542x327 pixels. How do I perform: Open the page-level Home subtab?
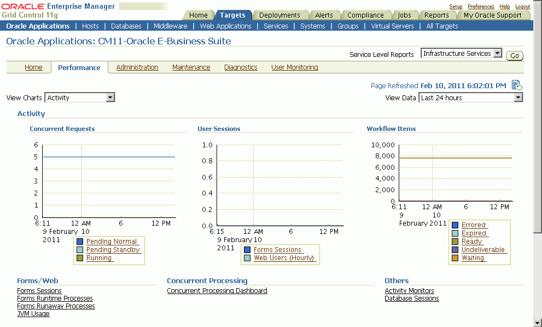click(33, 67)
